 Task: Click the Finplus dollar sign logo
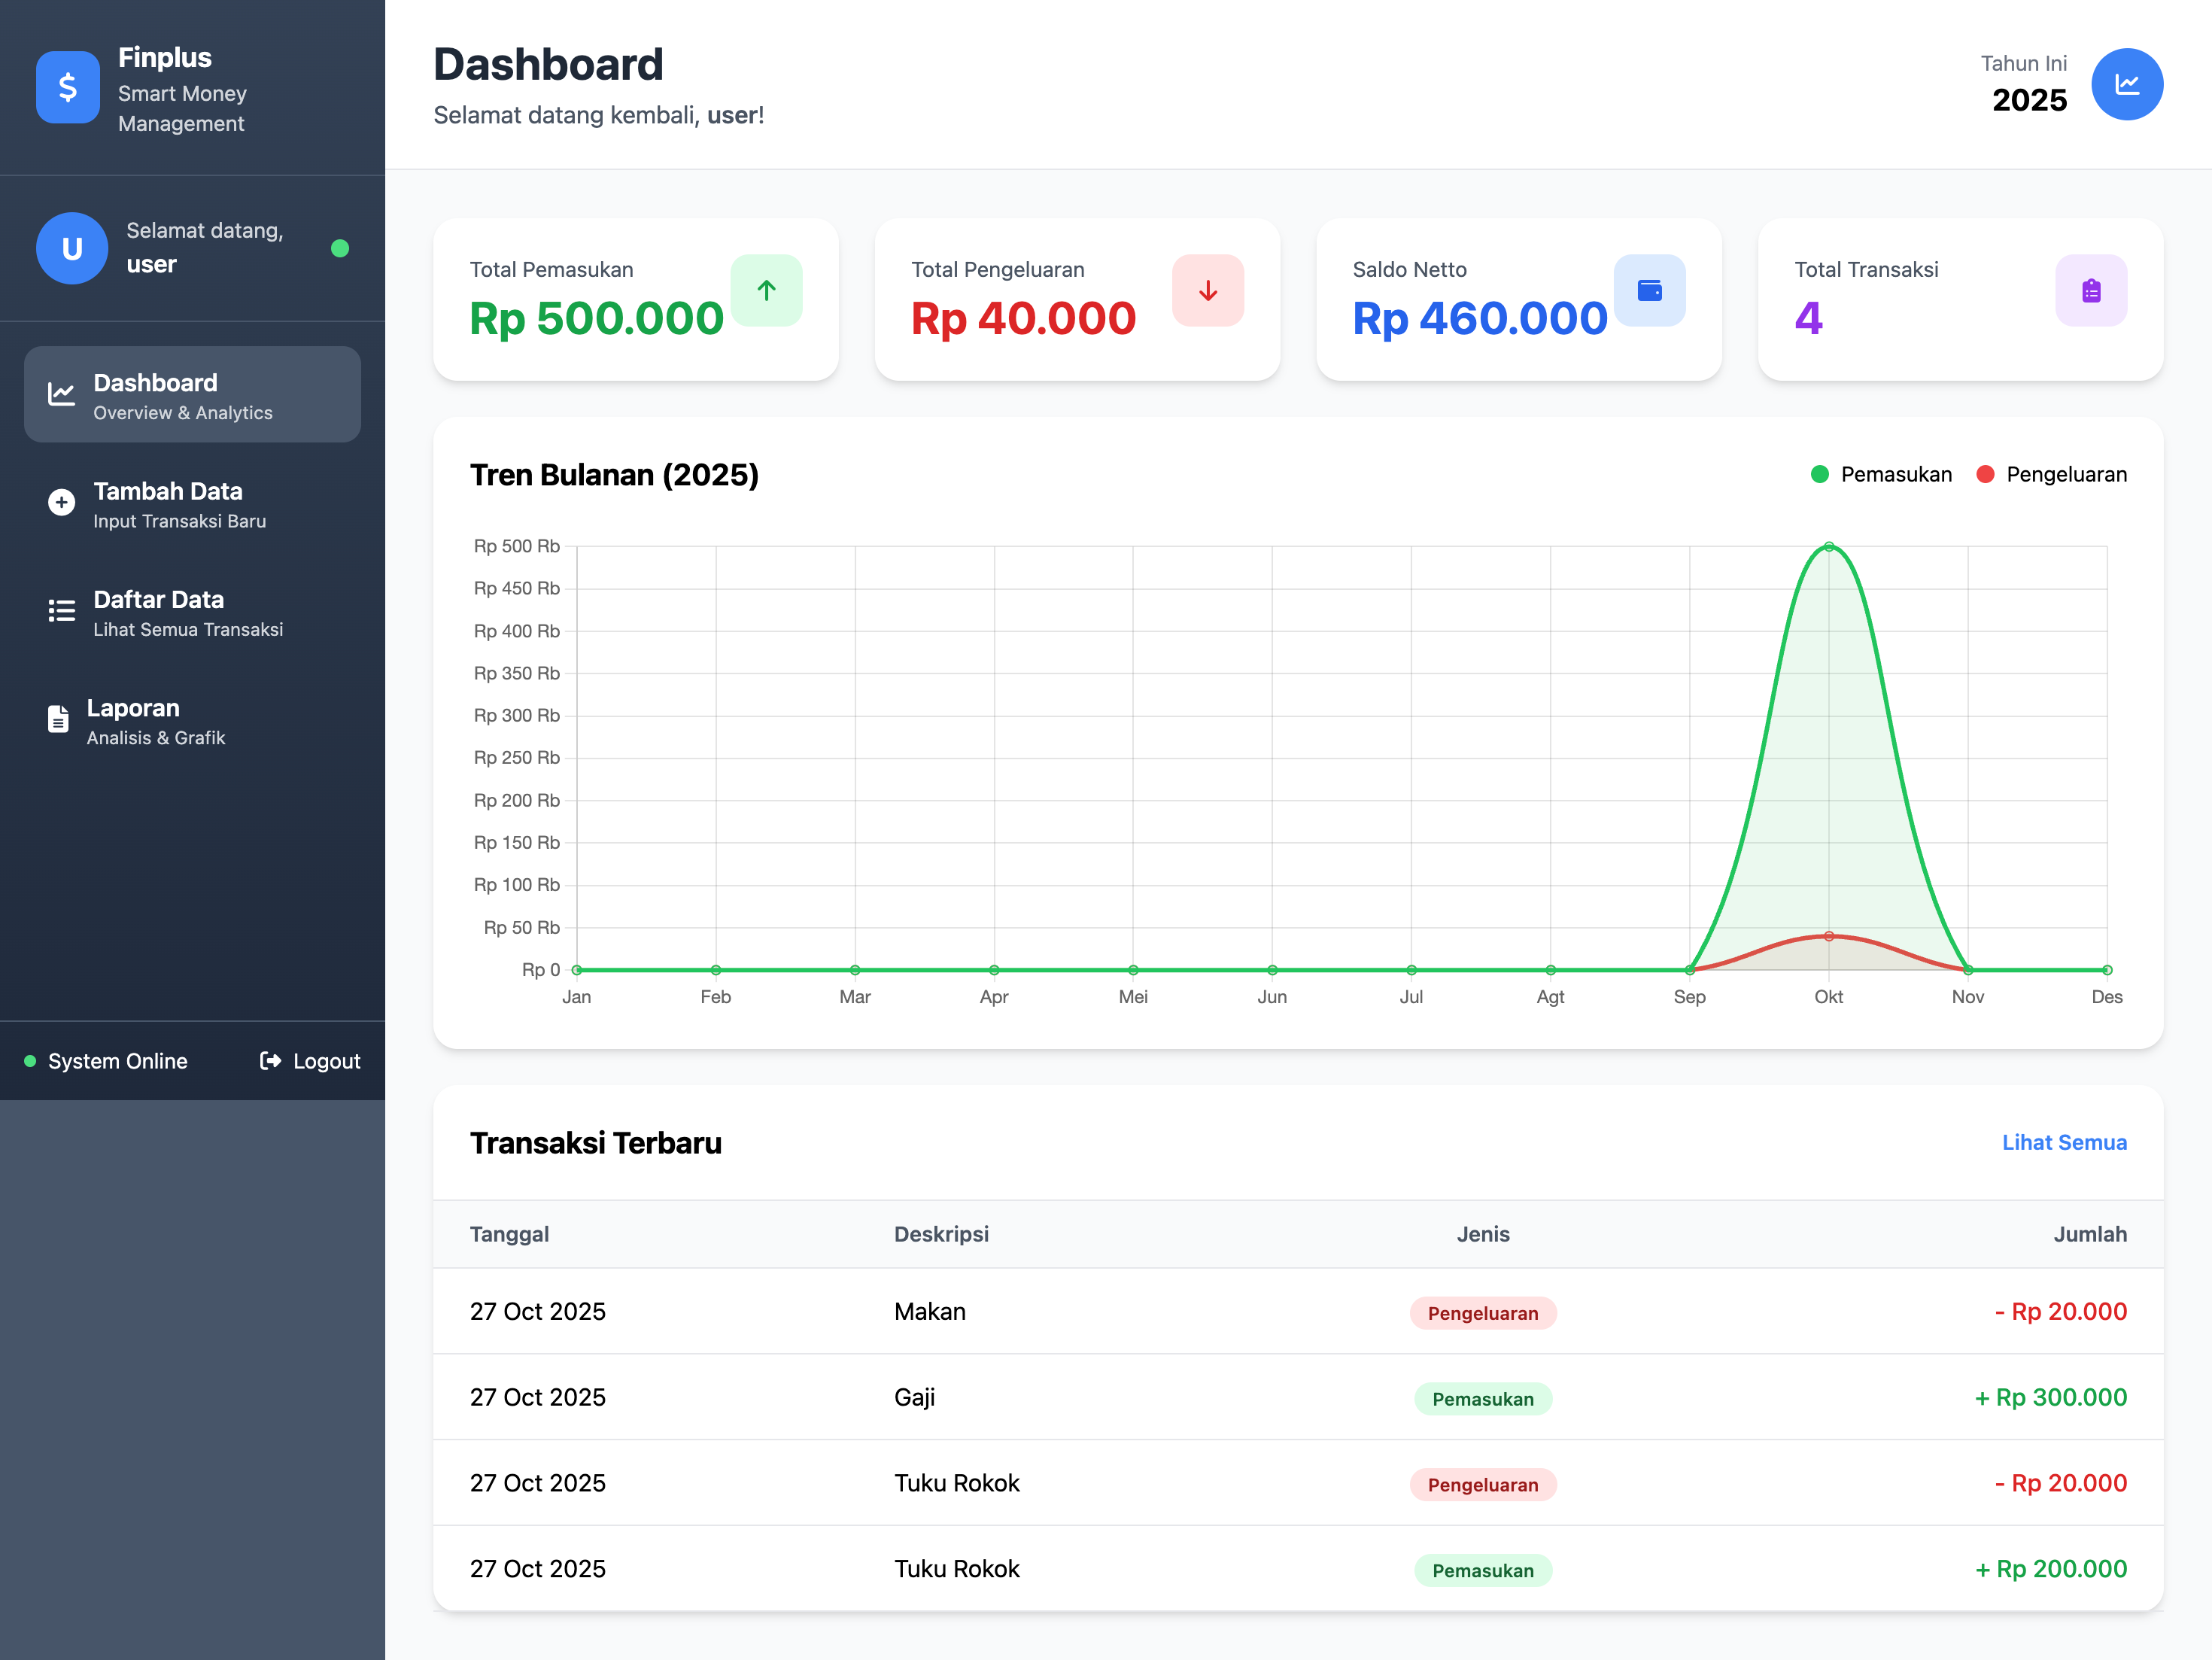(67, 87)
